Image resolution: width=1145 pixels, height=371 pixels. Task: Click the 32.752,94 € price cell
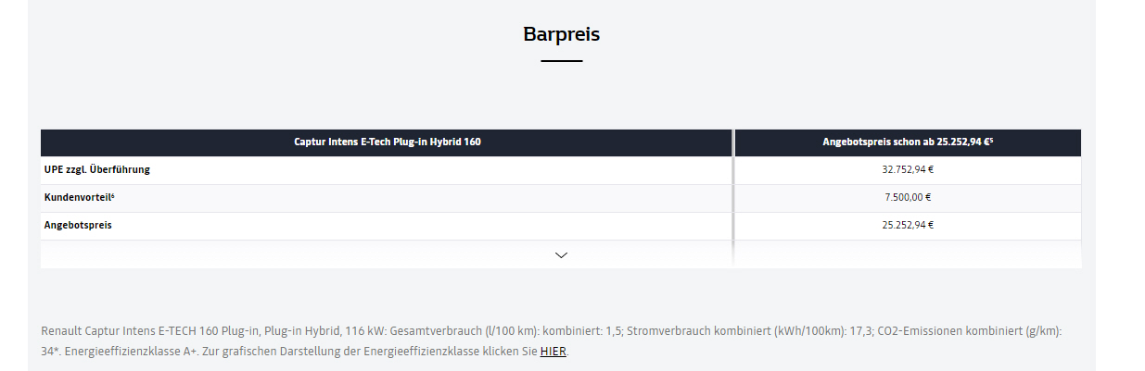point(907,170)
